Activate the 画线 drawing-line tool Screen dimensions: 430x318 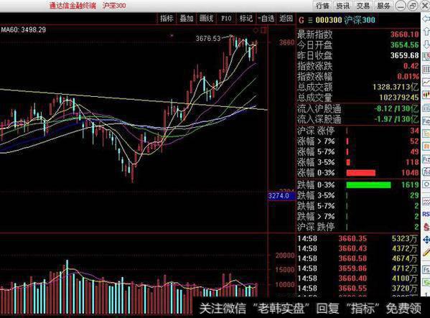206,19
